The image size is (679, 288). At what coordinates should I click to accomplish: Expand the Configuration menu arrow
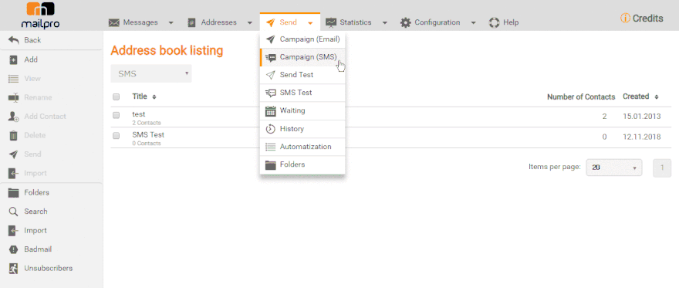click(473, 22)
